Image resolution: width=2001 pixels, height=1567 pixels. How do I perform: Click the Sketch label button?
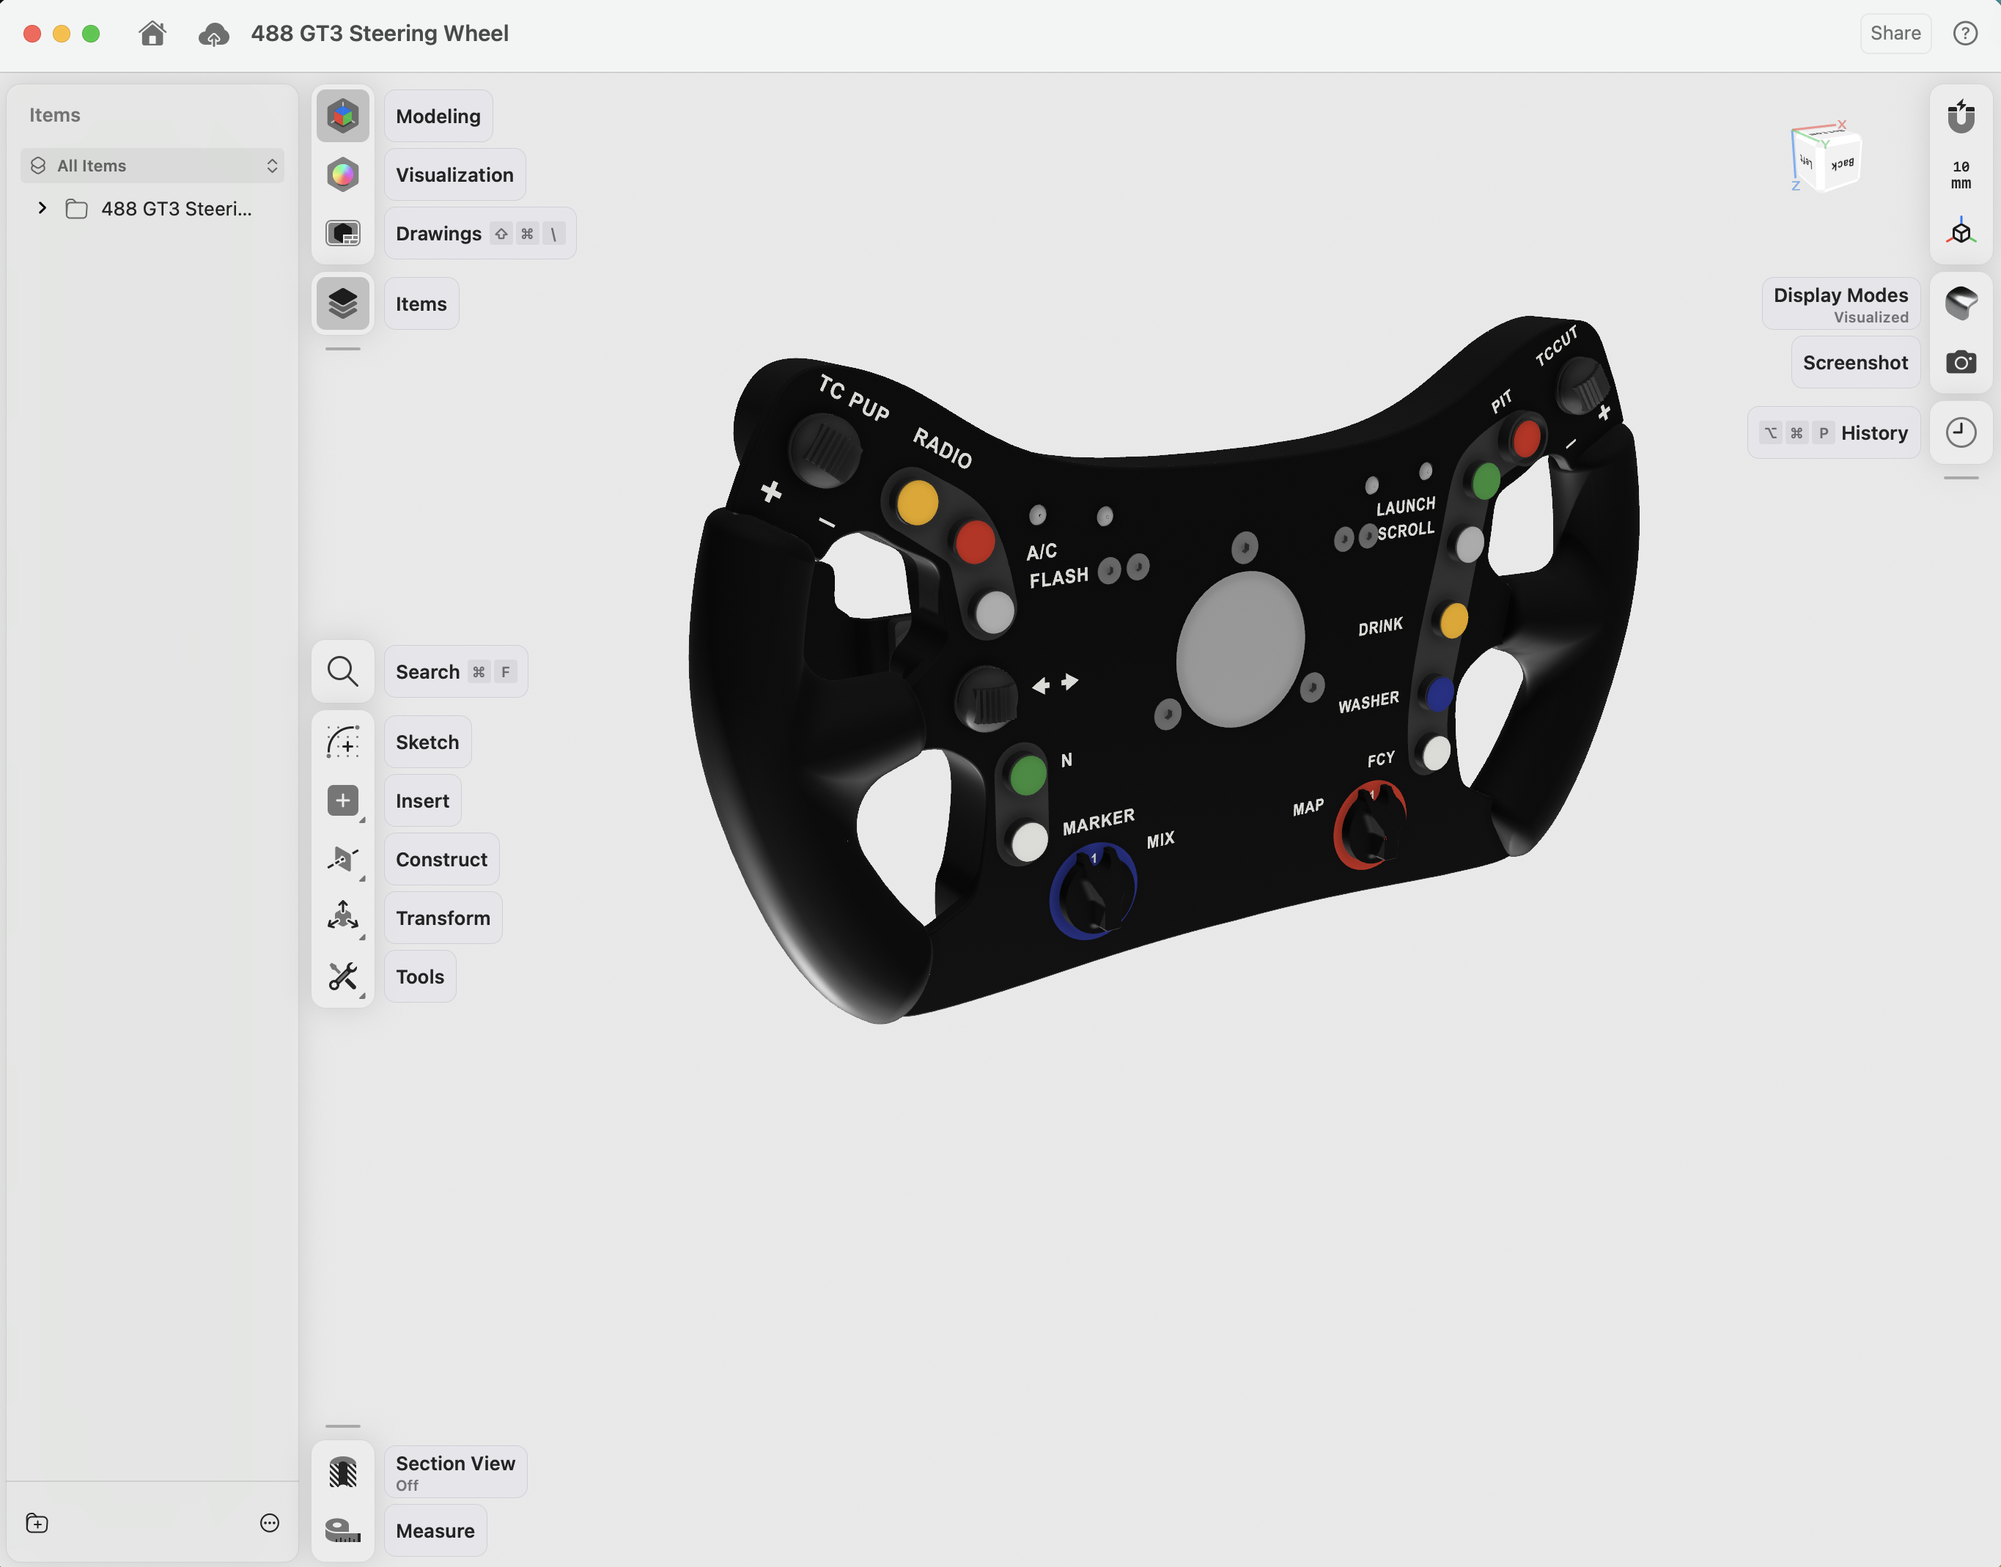[427, 742]
